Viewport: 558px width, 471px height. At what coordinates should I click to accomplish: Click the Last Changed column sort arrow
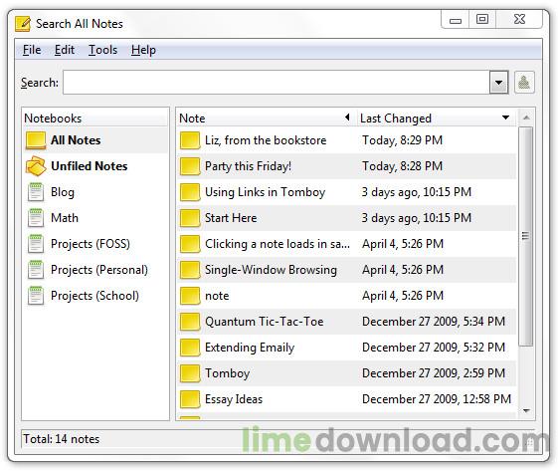tap(505, 118)
